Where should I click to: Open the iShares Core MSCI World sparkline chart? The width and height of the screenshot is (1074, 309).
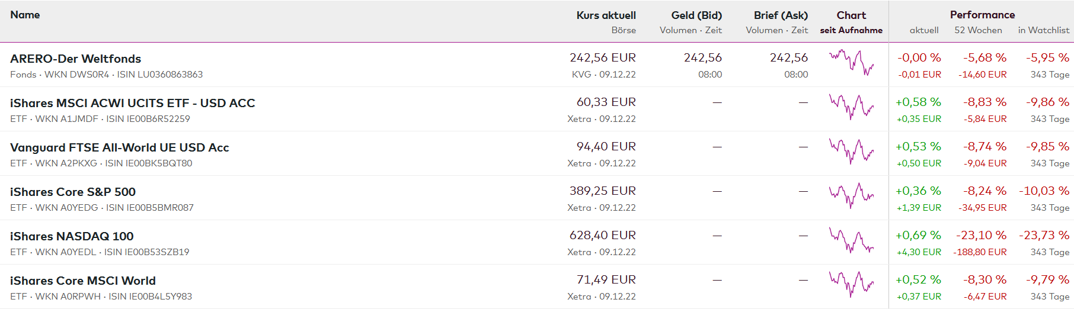[851, 285]
